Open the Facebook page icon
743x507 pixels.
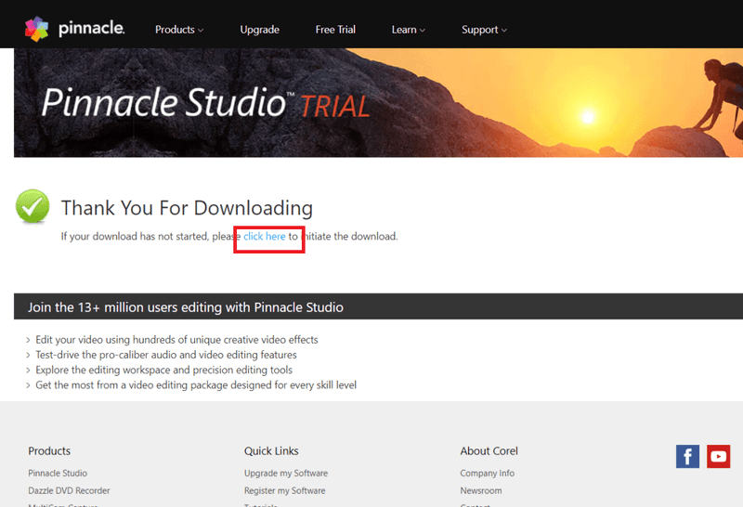(687, 456)
